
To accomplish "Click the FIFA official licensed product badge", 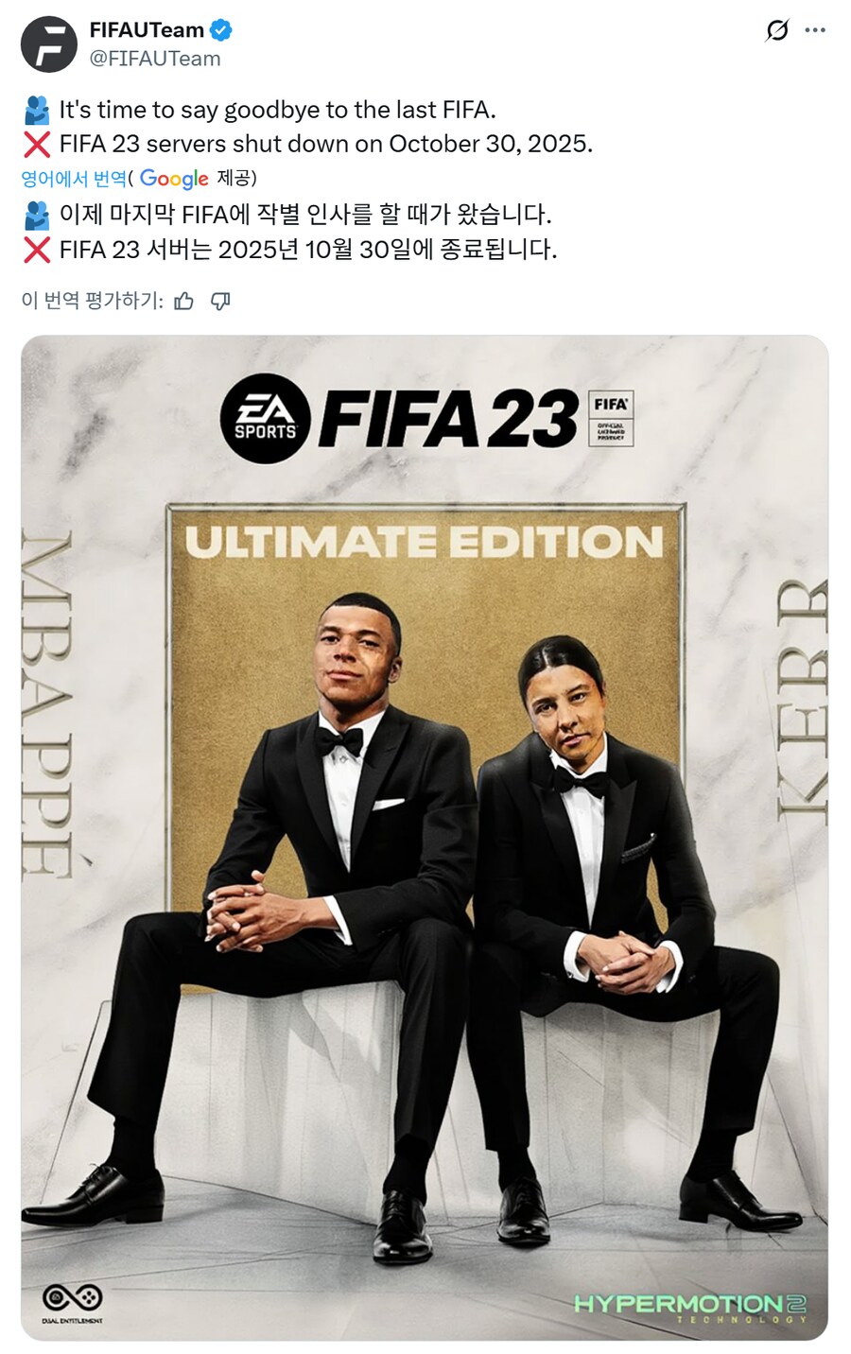I will (611, 418).
